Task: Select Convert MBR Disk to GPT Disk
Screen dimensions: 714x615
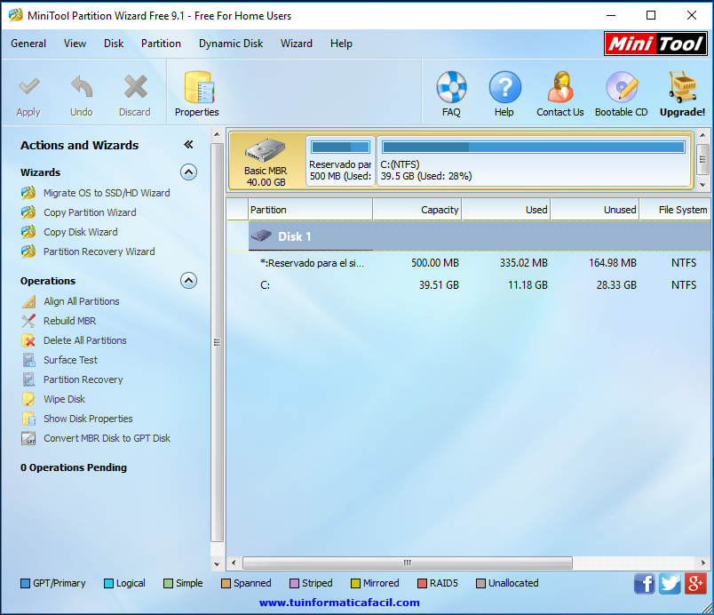Action: [x=107, y=439]
